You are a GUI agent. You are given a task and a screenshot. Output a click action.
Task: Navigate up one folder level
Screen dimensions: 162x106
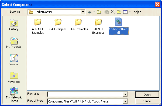pyautogui.click(x=99, y=12)
